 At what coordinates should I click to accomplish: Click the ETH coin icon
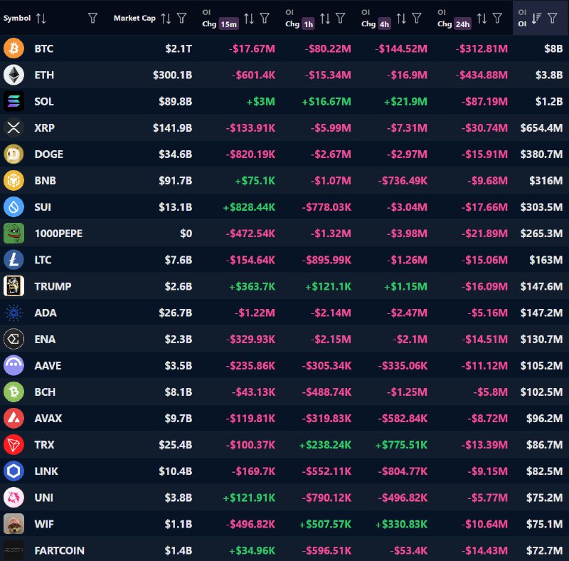point(14,75)
